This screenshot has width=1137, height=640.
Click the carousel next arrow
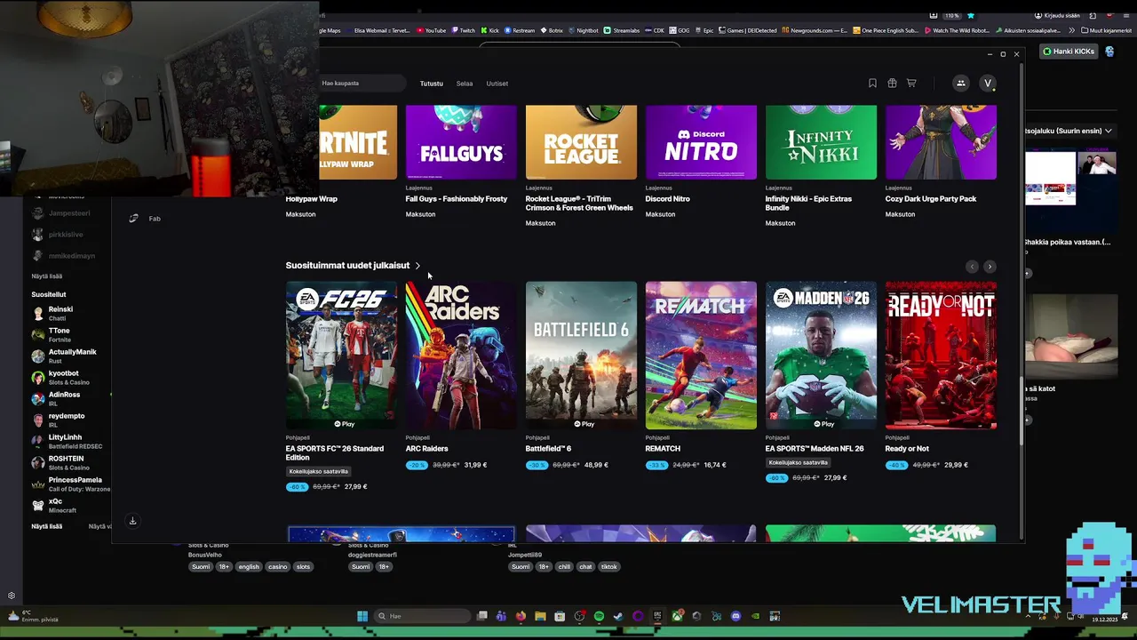(990, 267)
